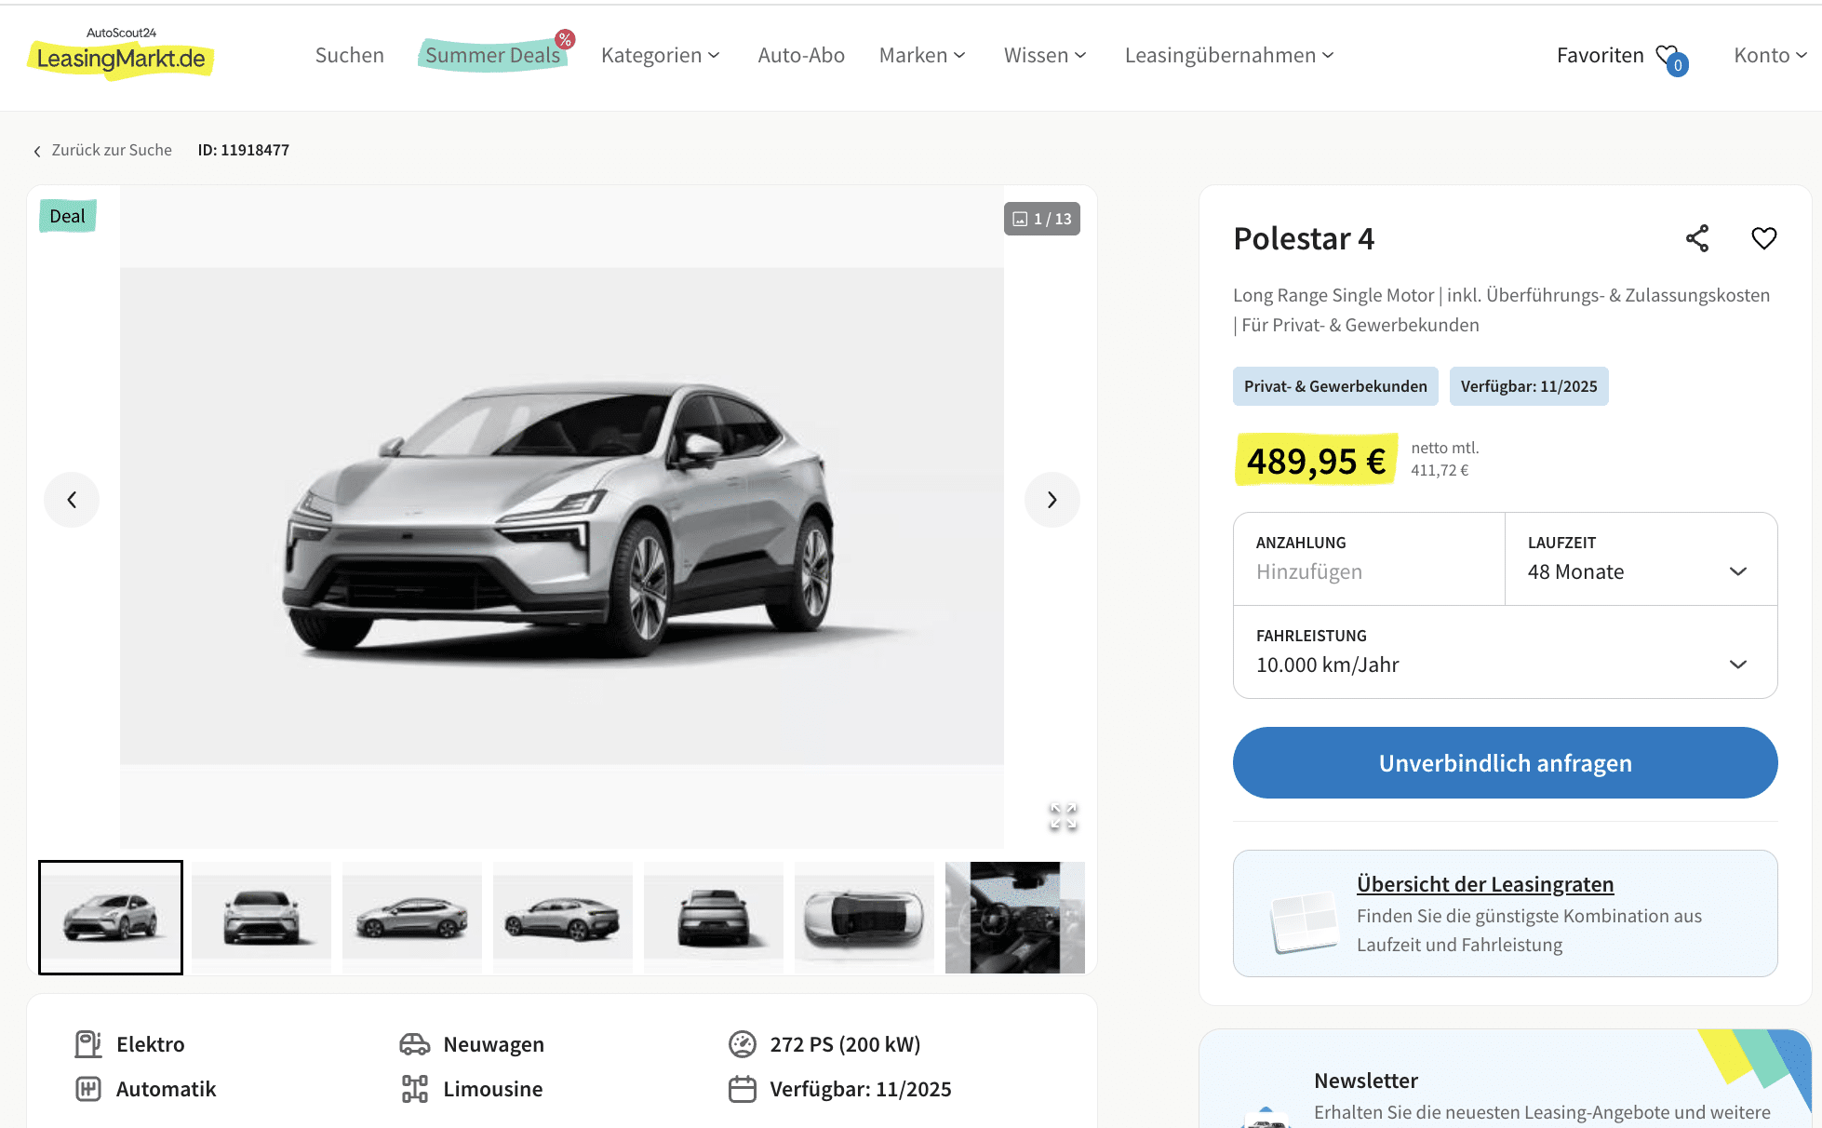This screenshot has height=1128, width=1822.
Task: Click the 272 PS (200 kW) spec text
Action: 845,1044
